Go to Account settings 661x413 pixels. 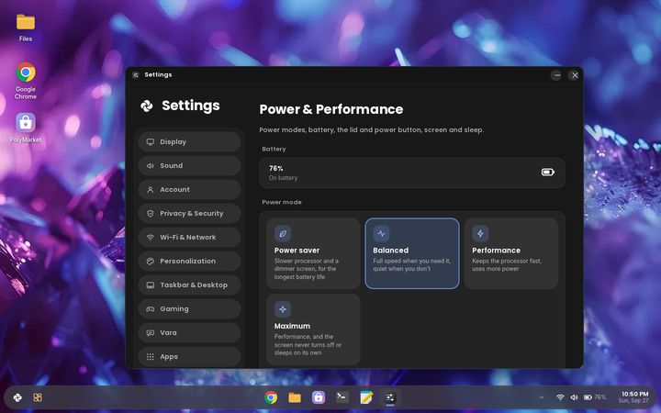[x=189, y=190]
